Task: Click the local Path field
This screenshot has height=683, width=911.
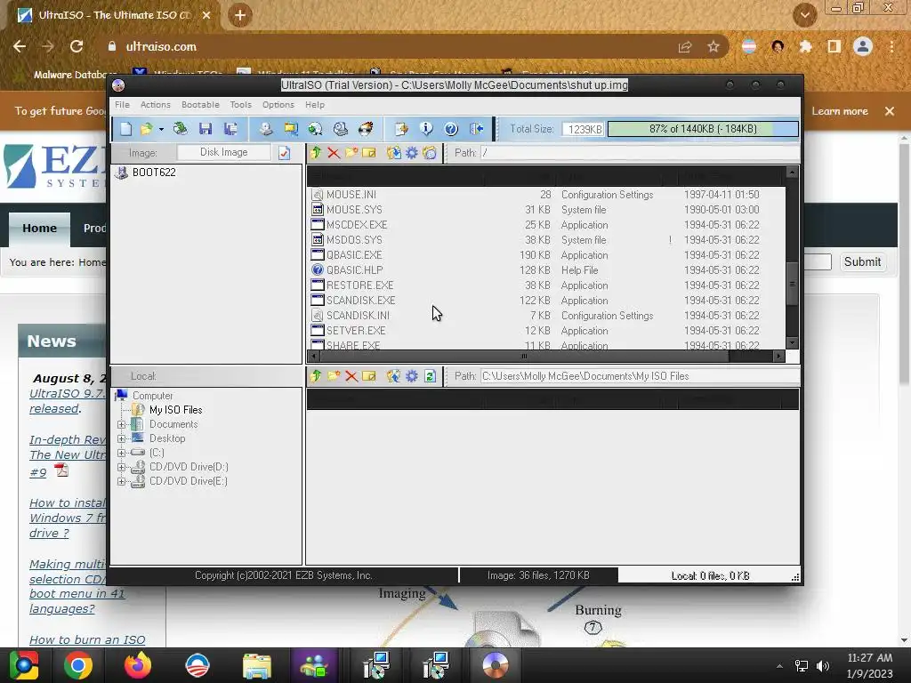Action: 640,376
